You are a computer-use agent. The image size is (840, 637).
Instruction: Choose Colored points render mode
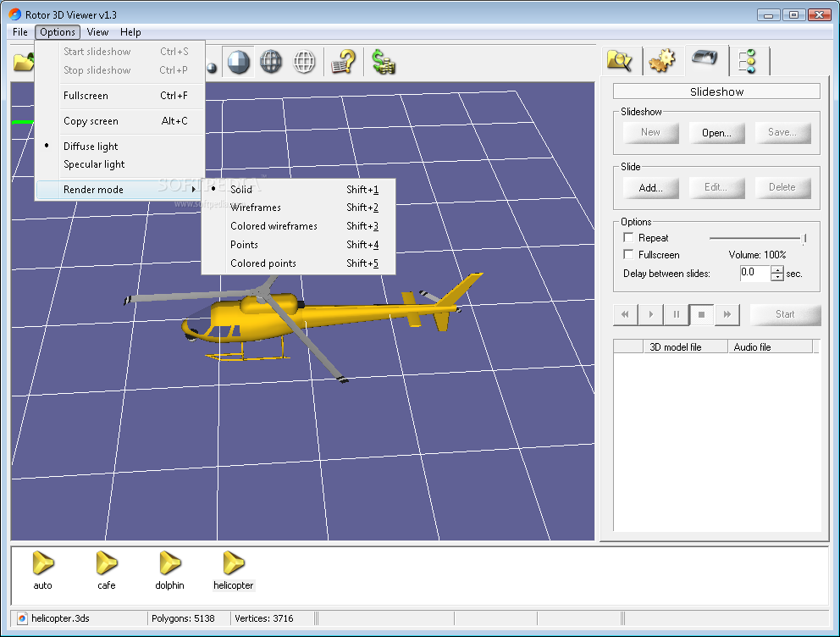(298, 263)
